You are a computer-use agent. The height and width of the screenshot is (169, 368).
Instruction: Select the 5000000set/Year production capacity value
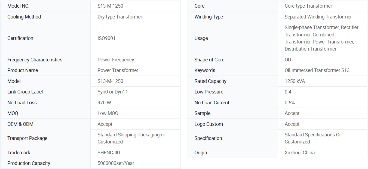(x=116, y=163)
